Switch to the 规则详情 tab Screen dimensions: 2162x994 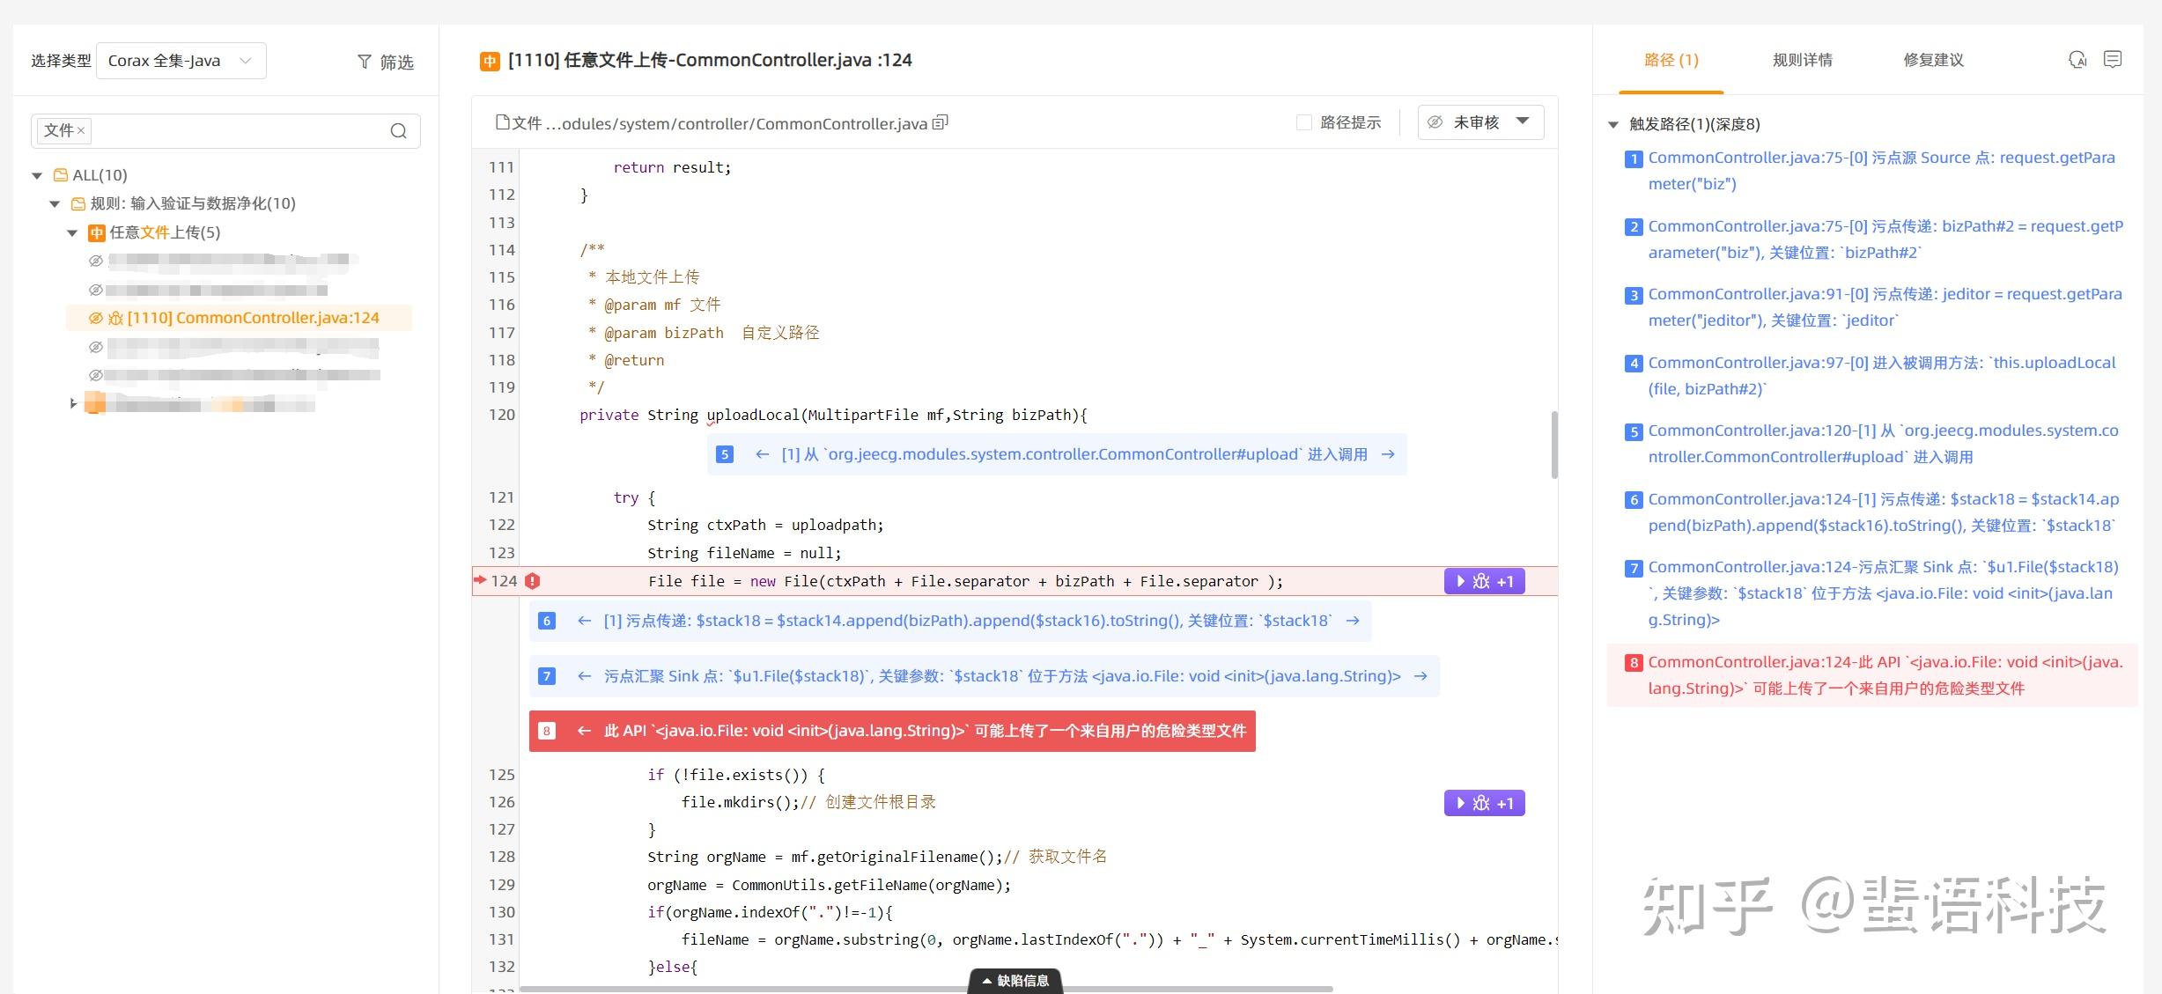1802,60
